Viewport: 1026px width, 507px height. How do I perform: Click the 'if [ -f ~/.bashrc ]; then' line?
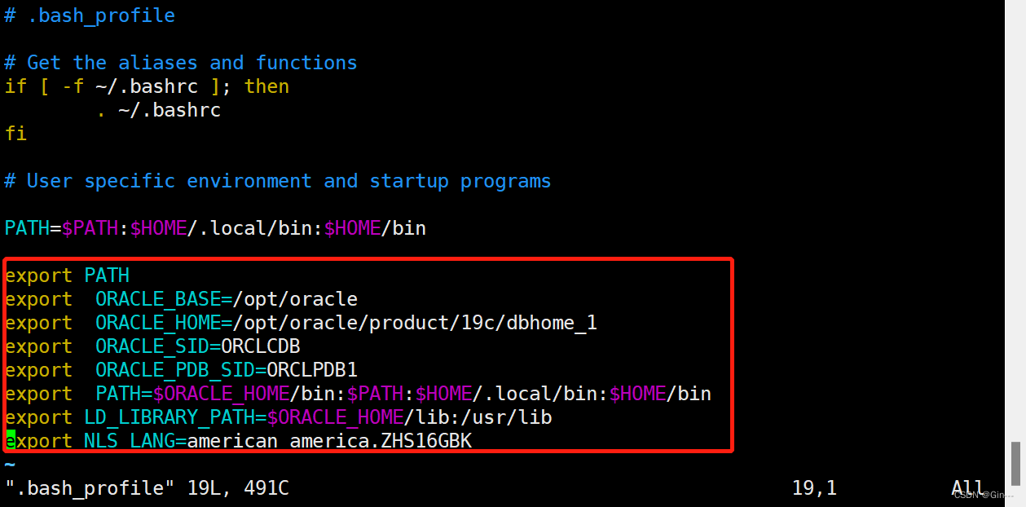pyautogui.click(x=147, y=86)
